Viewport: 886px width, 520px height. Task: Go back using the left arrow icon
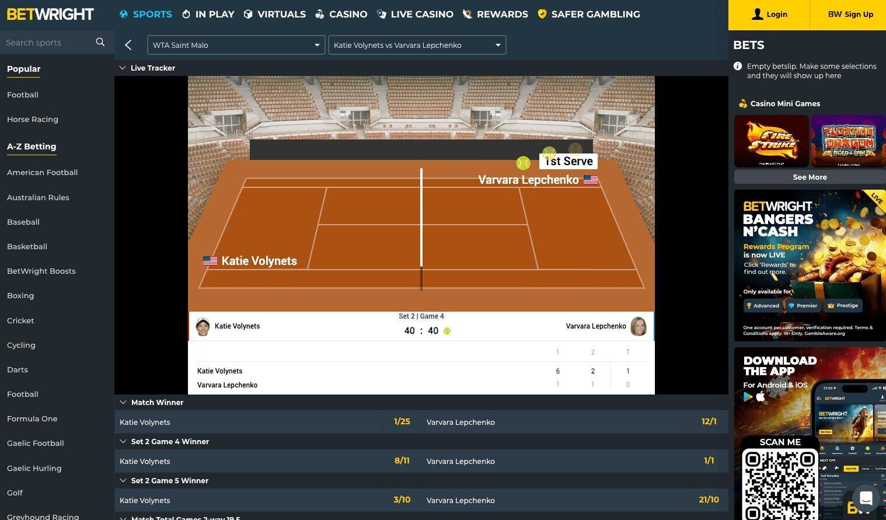click(x=128, y=45)
